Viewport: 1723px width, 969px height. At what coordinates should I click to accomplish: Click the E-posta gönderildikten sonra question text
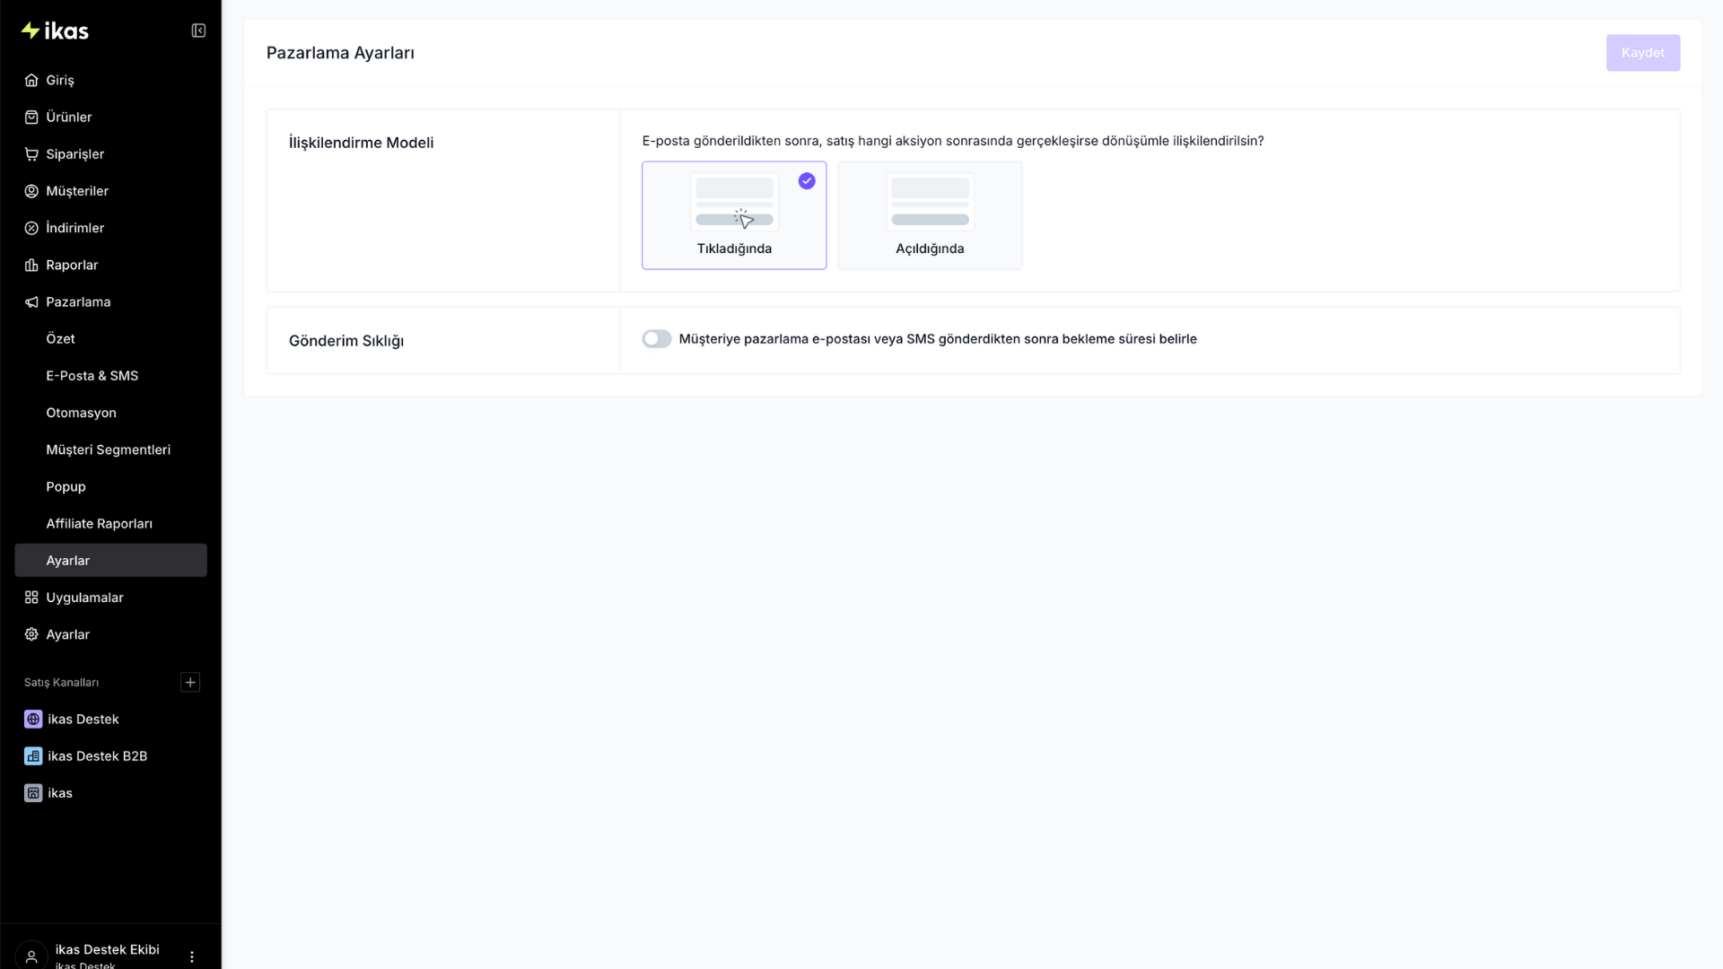click(953, 141)
